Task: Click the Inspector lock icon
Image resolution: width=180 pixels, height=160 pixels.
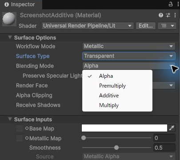Action: [171, 4]
